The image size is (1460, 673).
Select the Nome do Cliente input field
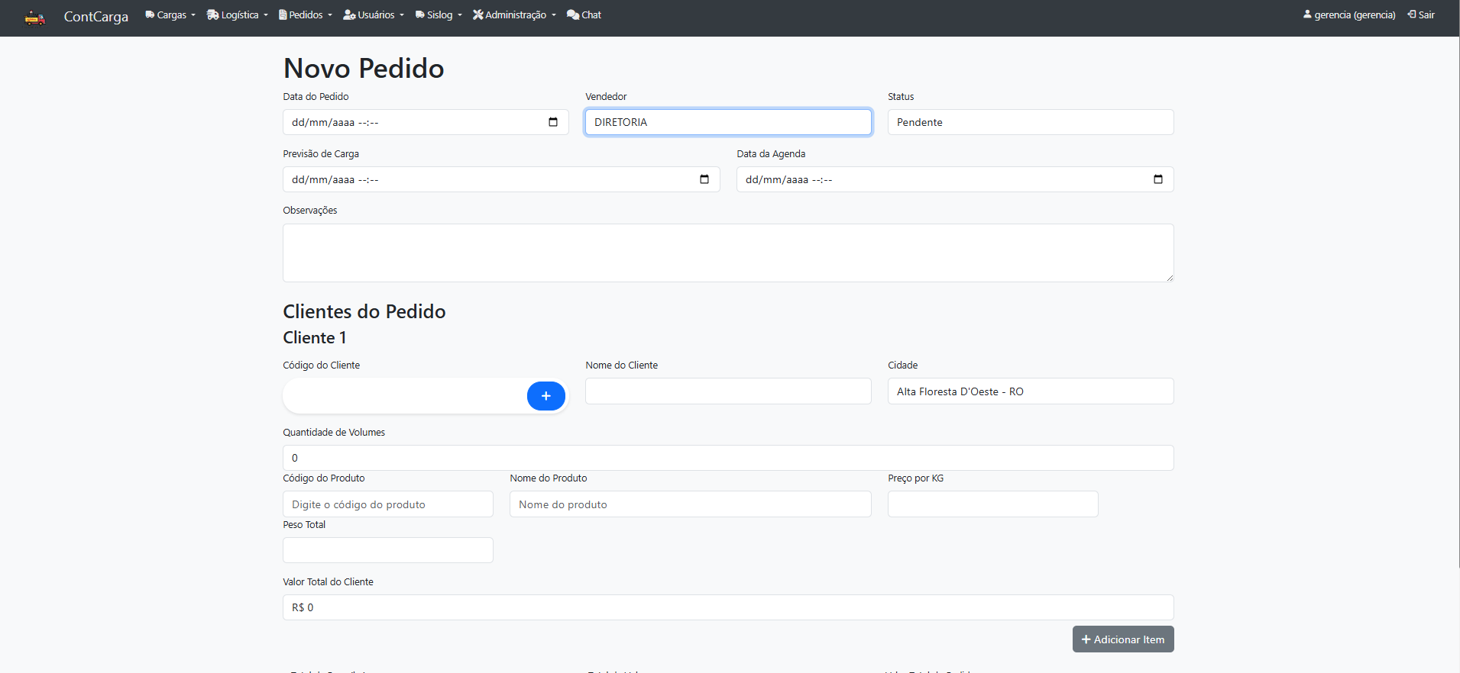pyautogui.click(x=727, y=391)
